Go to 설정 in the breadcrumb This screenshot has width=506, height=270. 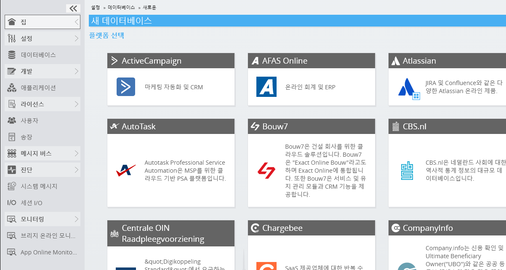click(x=96, y=8)
